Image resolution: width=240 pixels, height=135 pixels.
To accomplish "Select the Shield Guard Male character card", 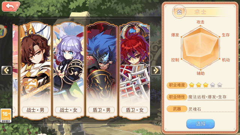I will (x=102, y=71).
